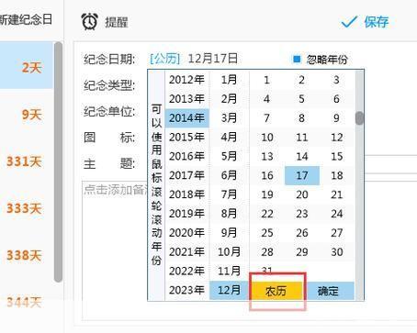417x333 pixels.
Task: Choose month 4月
Action: pyautogui.click(x=229, y=137)
